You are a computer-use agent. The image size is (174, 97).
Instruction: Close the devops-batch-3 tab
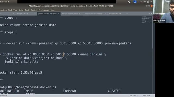(35, 14)
